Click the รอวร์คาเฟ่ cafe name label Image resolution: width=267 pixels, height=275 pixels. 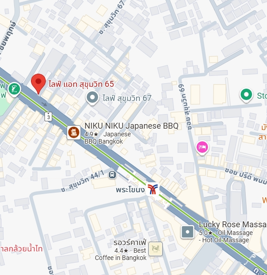[x=130, y=242]
